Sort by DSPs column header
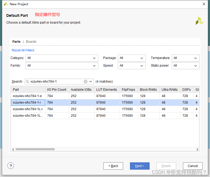The width and height of the screenshot is (210, 177). pos(187,89)
